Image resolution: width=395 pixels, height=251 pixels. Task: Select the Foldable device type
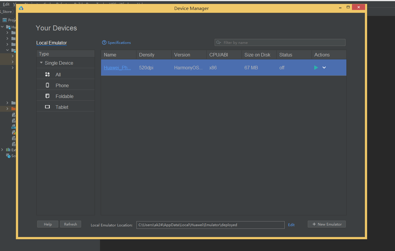tap(66, 96)
